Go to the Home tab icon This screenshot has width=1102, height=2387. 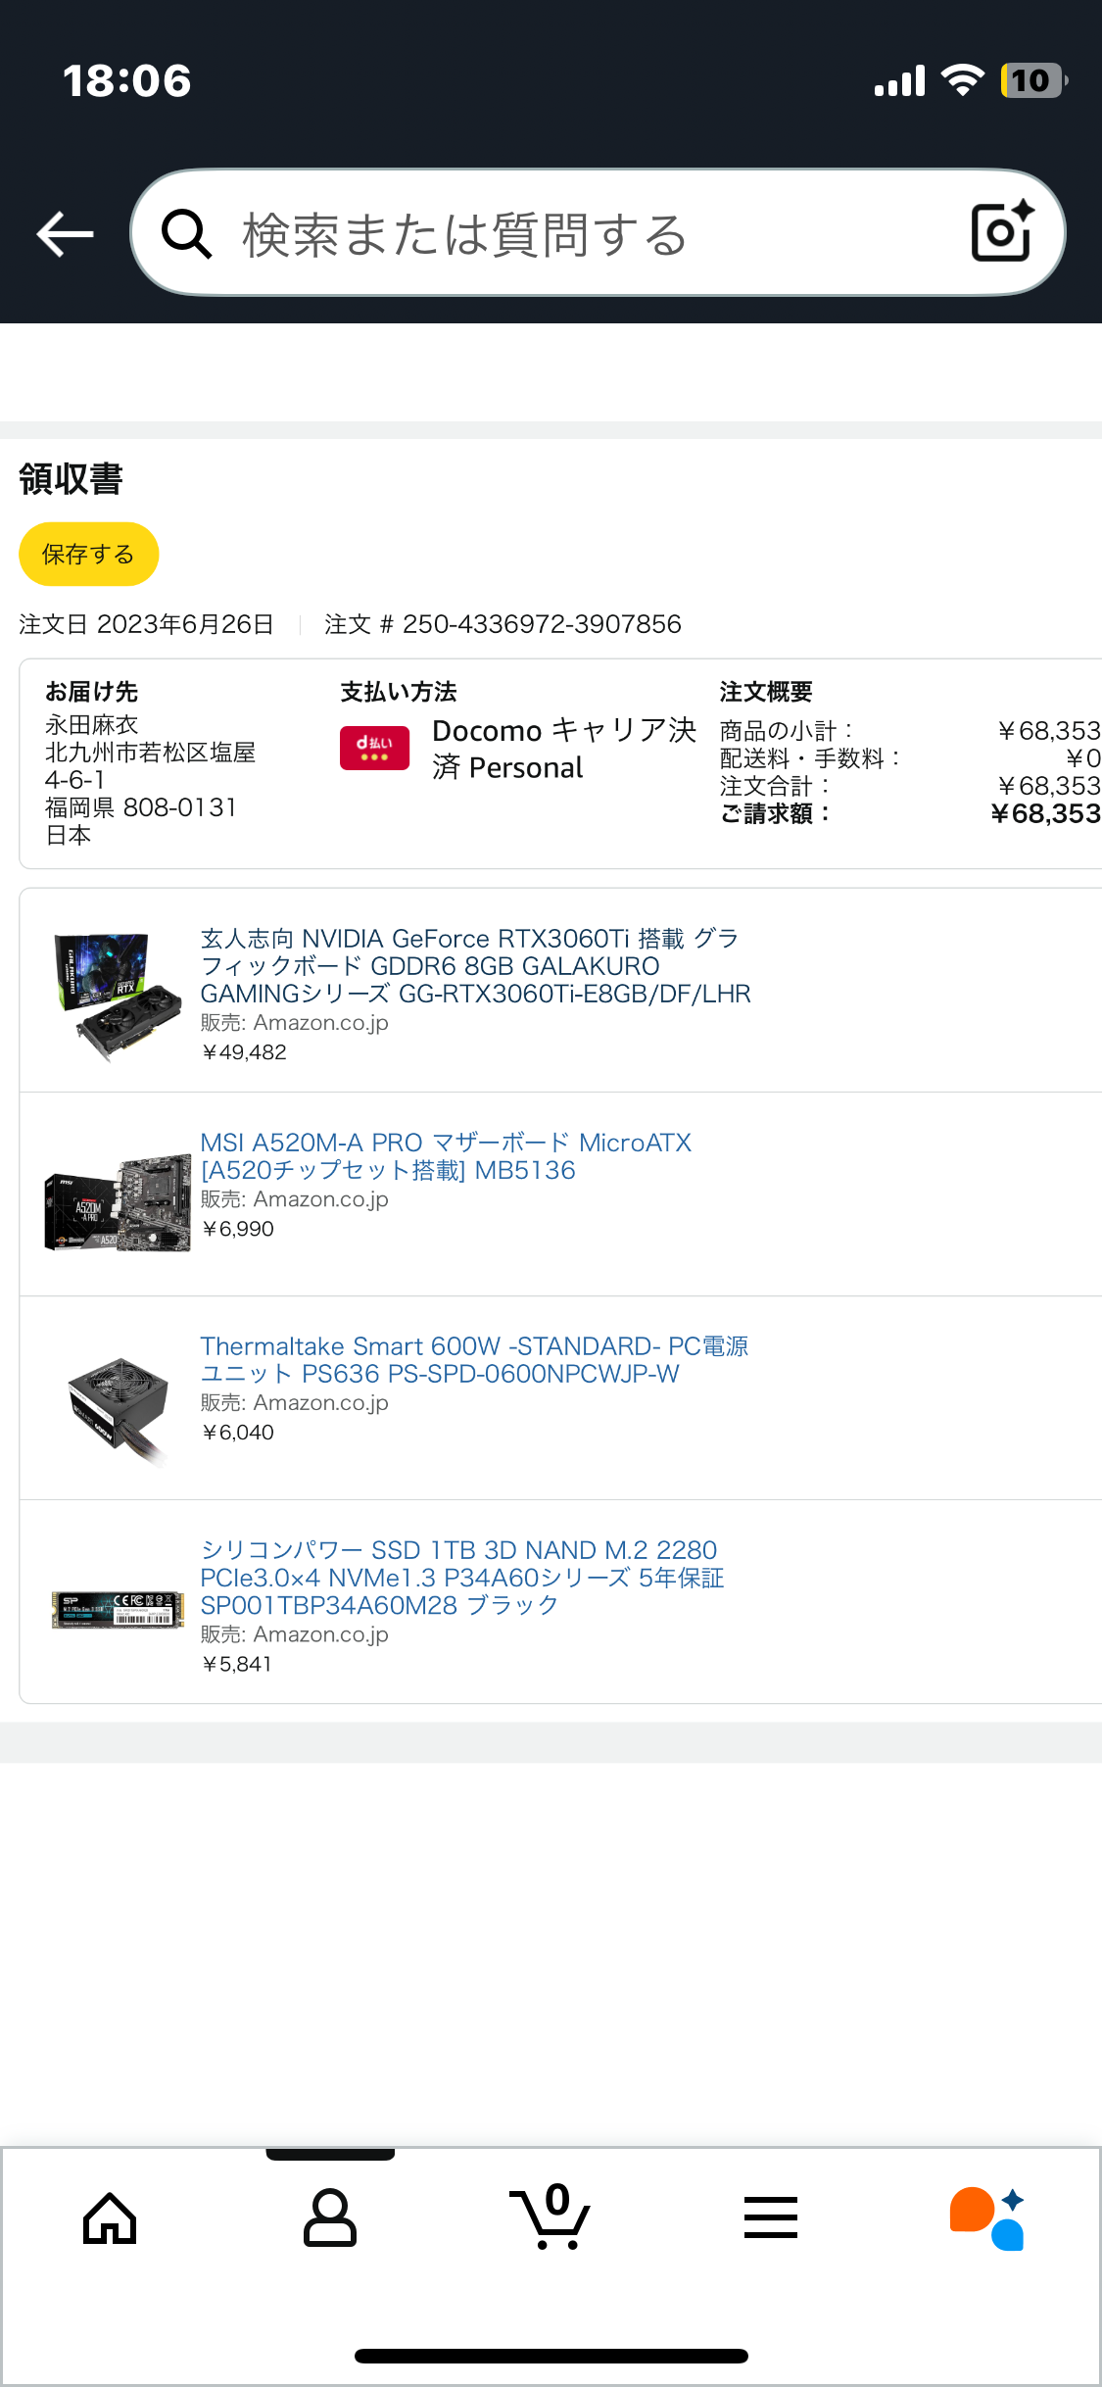coord(110,2217)
